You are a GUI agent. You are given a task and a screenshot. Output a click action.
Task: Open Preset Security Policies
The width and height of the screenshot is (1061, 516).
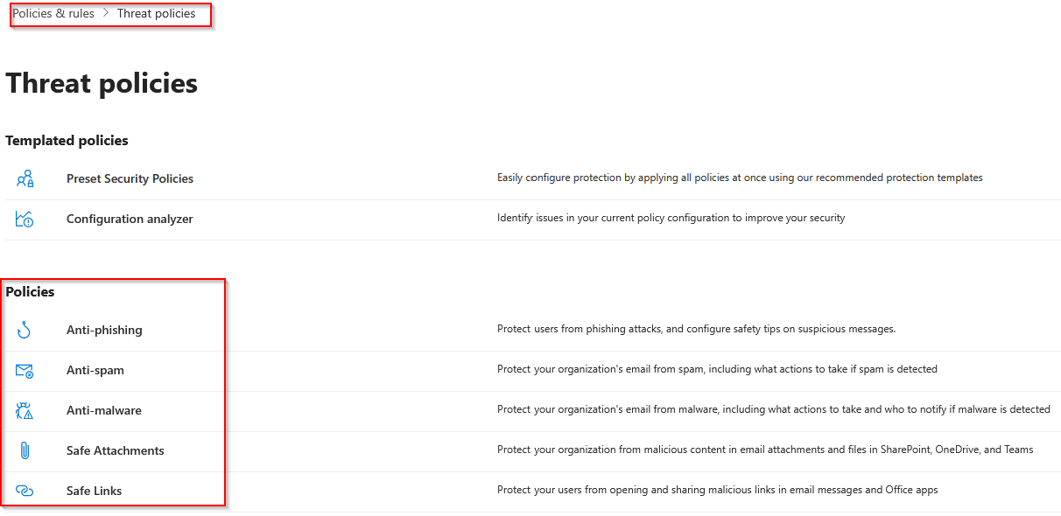click(x=130, y=178)
